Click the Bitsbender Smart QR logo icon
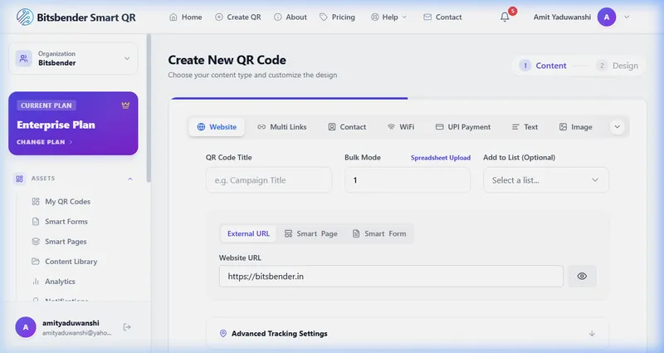This screenshot has height=353, width=664. pos(25,17)
